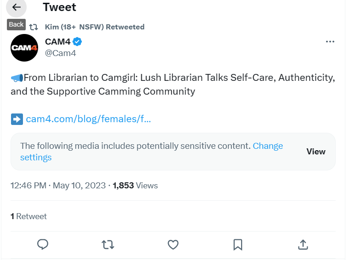The image size is (349, 260).
Task: Retweet using the bottom retweet icon
Action: coord(108,244)
